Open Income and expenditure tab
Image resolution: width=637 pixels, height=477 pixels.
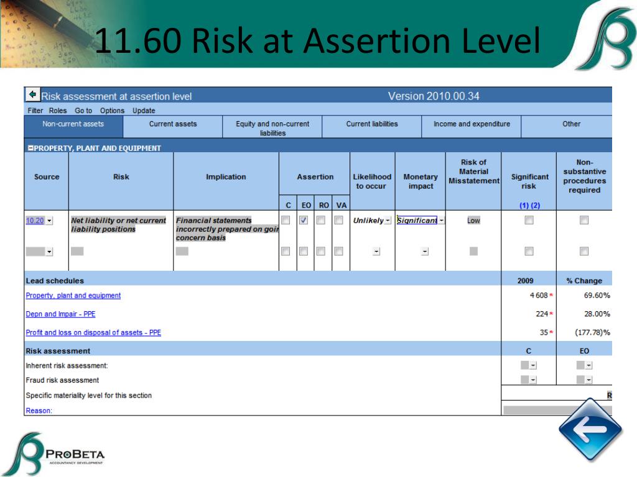(472, 127)
